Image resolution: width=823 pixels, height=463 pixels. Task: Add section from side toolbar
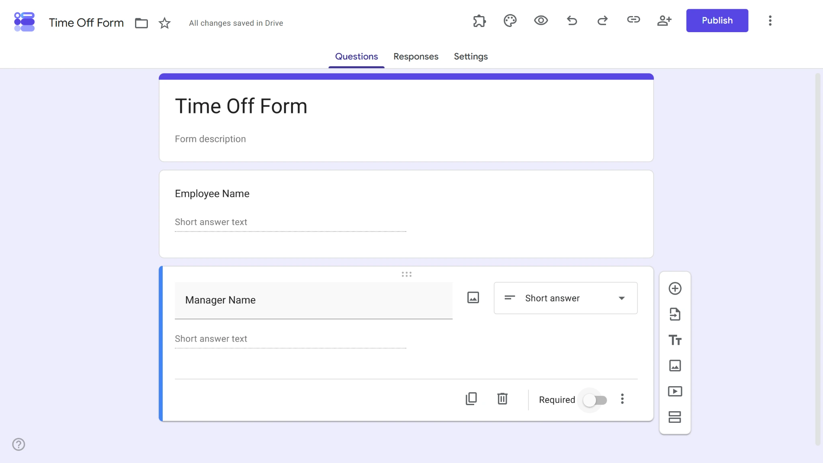pos(675,417)
